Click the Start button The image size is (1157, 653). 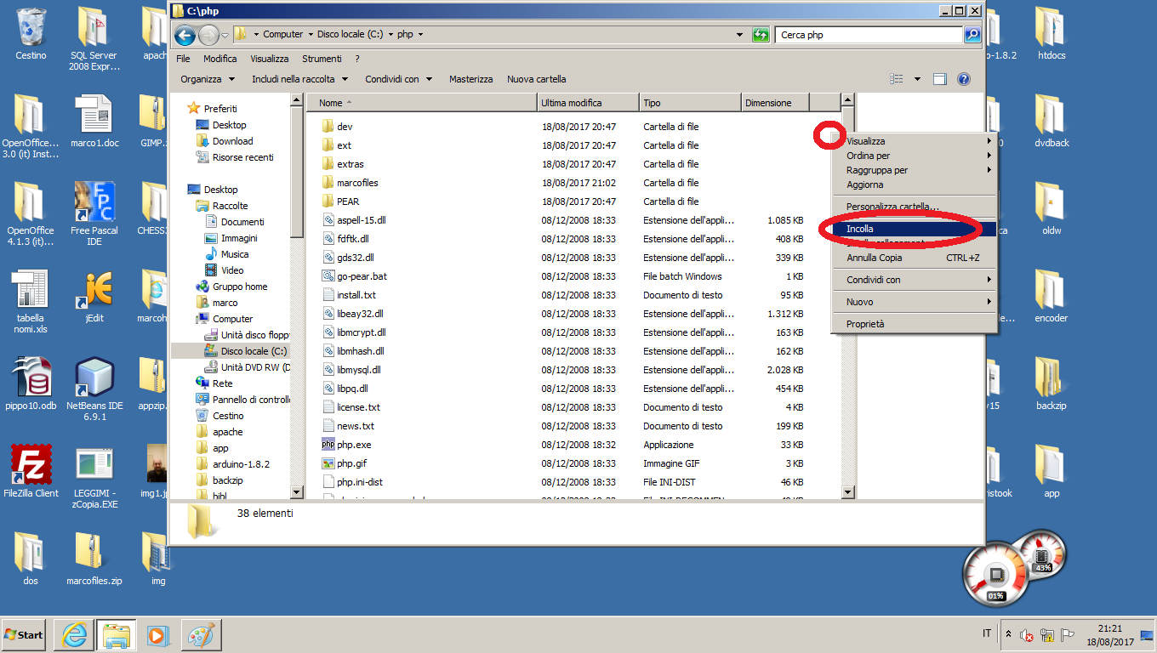[24, 634]
